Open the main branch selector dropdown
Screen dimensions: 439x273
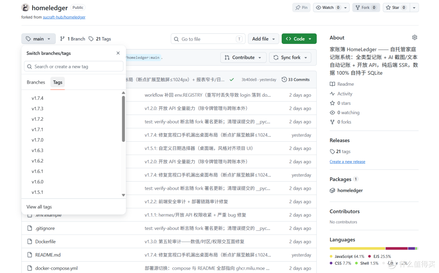38,39
